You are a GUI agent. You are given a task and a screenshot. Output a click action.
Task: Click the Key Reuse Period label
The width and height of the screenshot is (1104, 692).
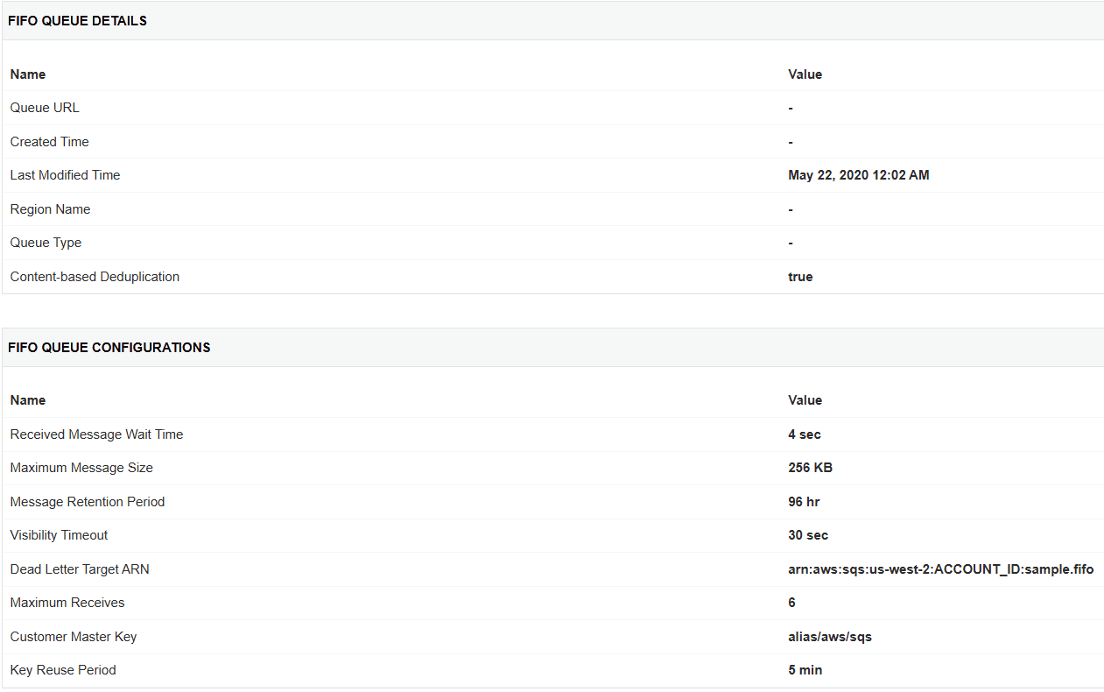[63, 670]
